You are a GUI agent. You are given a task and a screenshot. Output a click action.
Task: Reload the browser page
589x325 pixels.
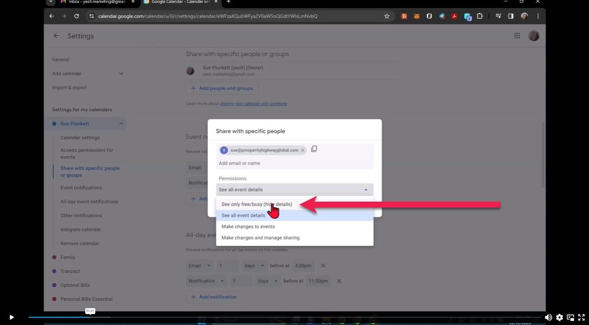pos(77,16)
